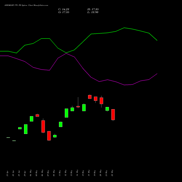The height and width of the screenshot is (182, 182).
Task: Click the 04 May date label
Action: (x=31, y=173)
